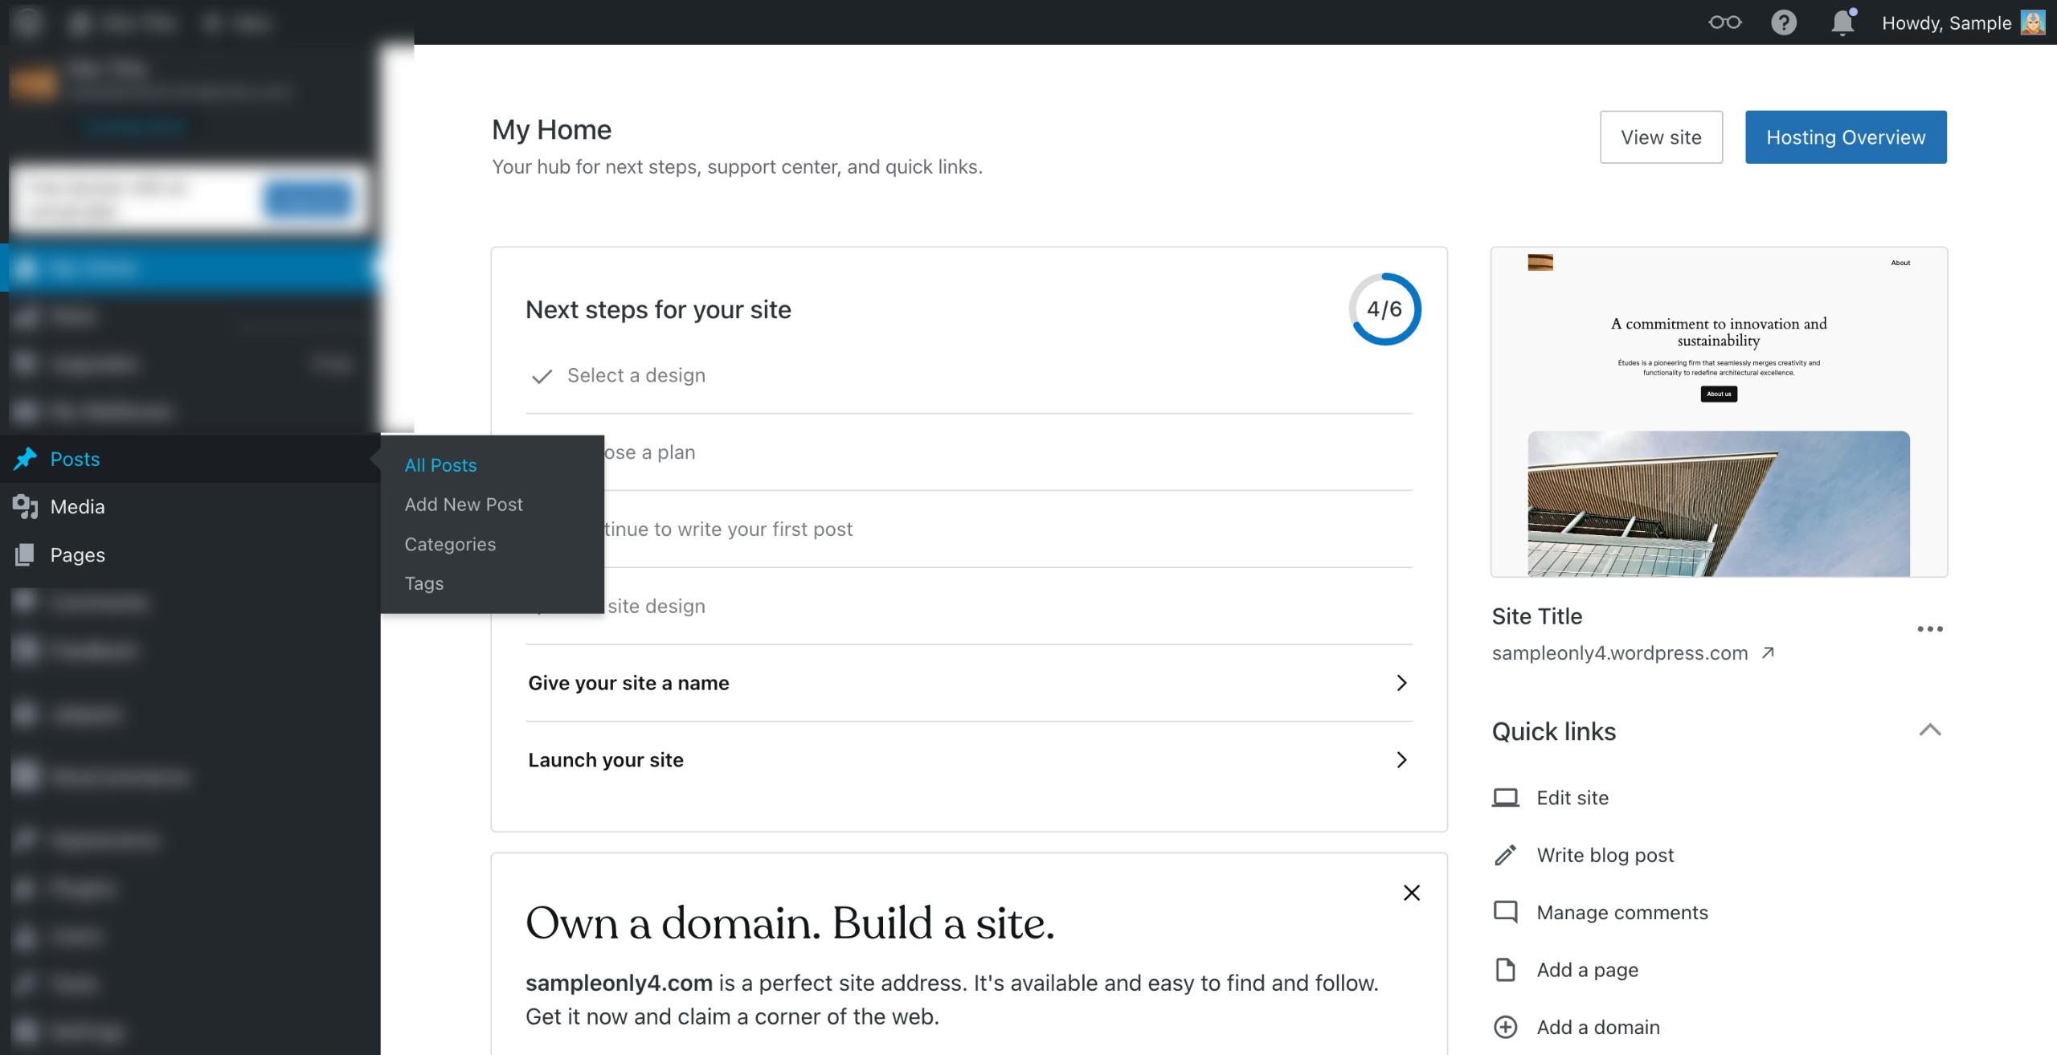Open Categories from the Posts flyout
The width and height of the screenshot is (2057, 1055).
pos(450,544)
